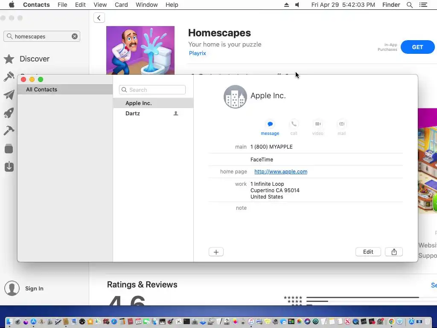The width and height of the screenshot is (437, 328).
Task: Click the App Store account avatar icon
Action: 12,288
